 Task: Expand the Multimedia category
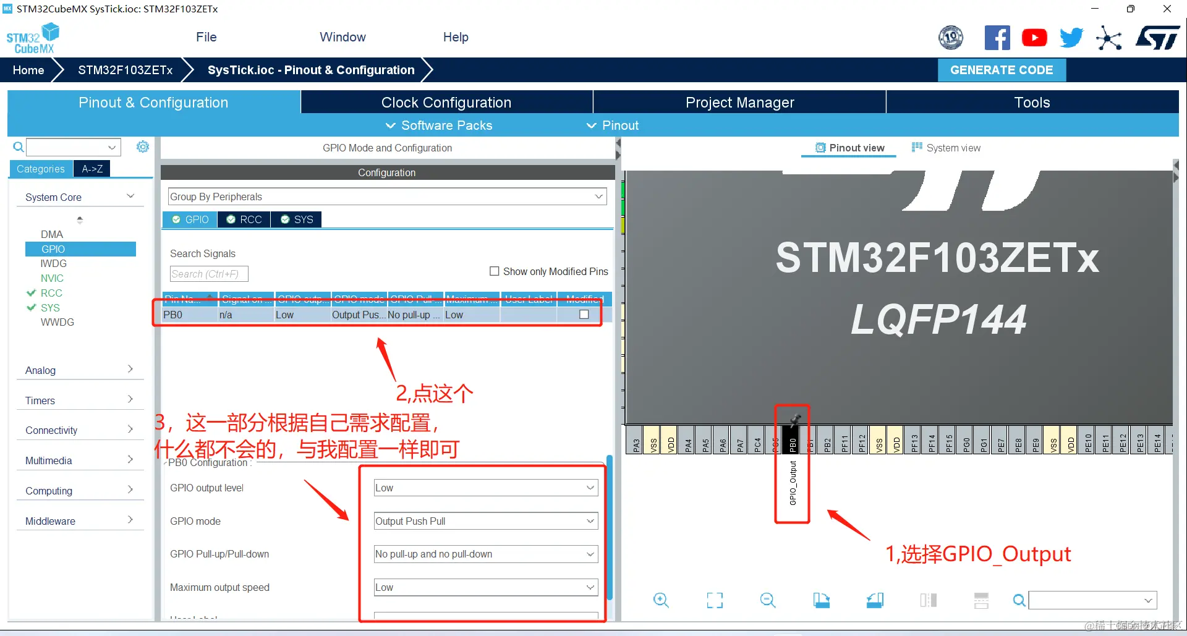click(x=80, y=460)
